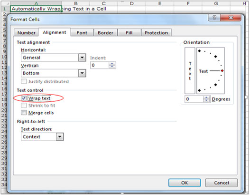Viewport: 250px width, 195px height.
Task: Select cell A1 in the spreadsheet behind
Action: 36,9
